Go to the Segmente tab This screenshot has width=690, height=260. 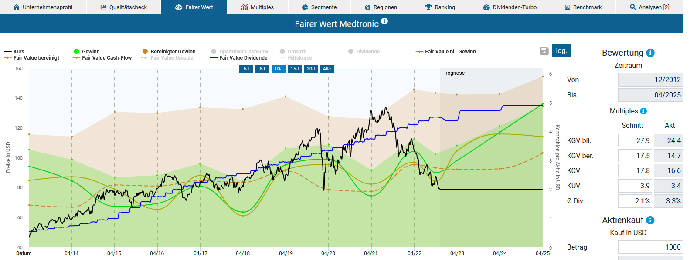click(x=319, y=7)
